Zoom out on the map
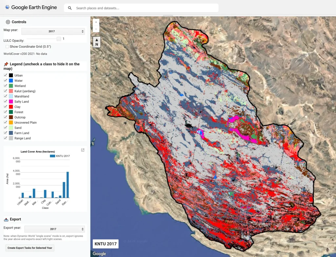336x257 pixels. (x=96, y=29)
